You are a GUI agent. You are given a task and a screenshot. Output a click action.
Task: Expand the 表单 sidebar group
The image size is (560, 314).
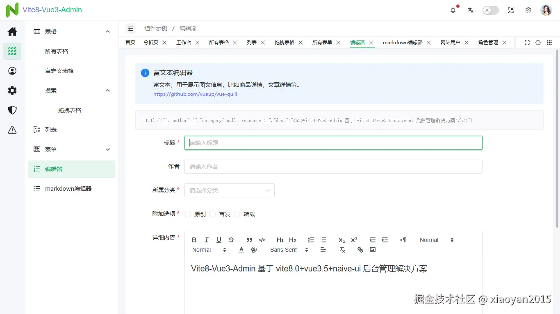(x=72, y=149)
